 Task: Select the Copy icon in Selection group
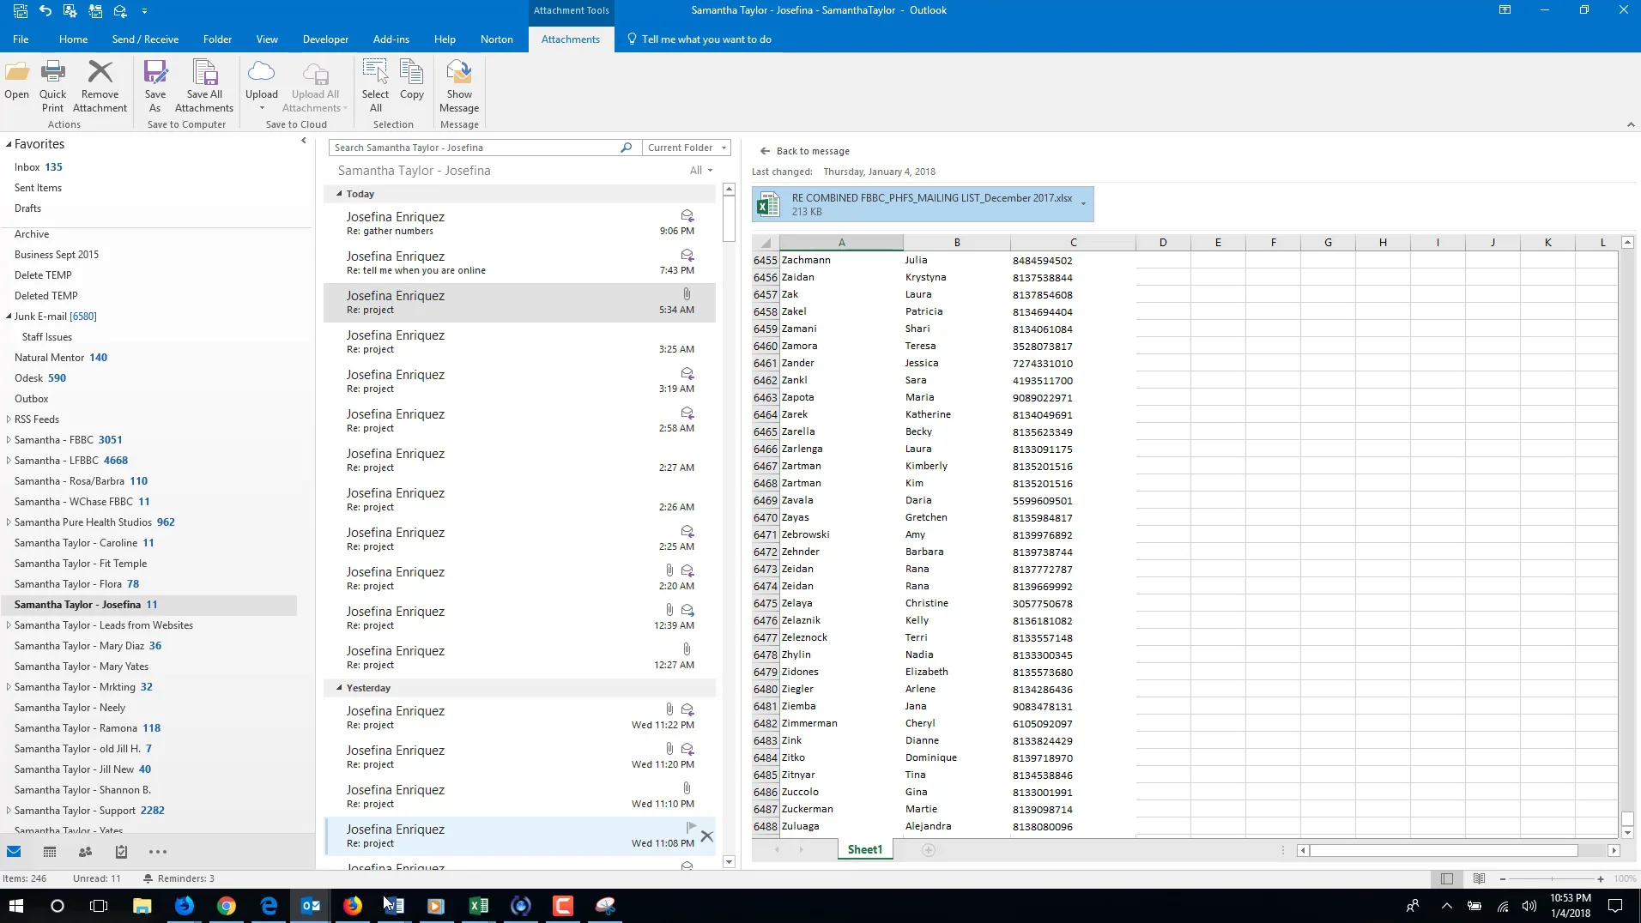pos(412,85)
